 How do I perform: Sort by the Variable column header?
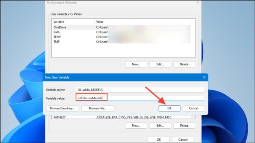(x=73, y=22)
